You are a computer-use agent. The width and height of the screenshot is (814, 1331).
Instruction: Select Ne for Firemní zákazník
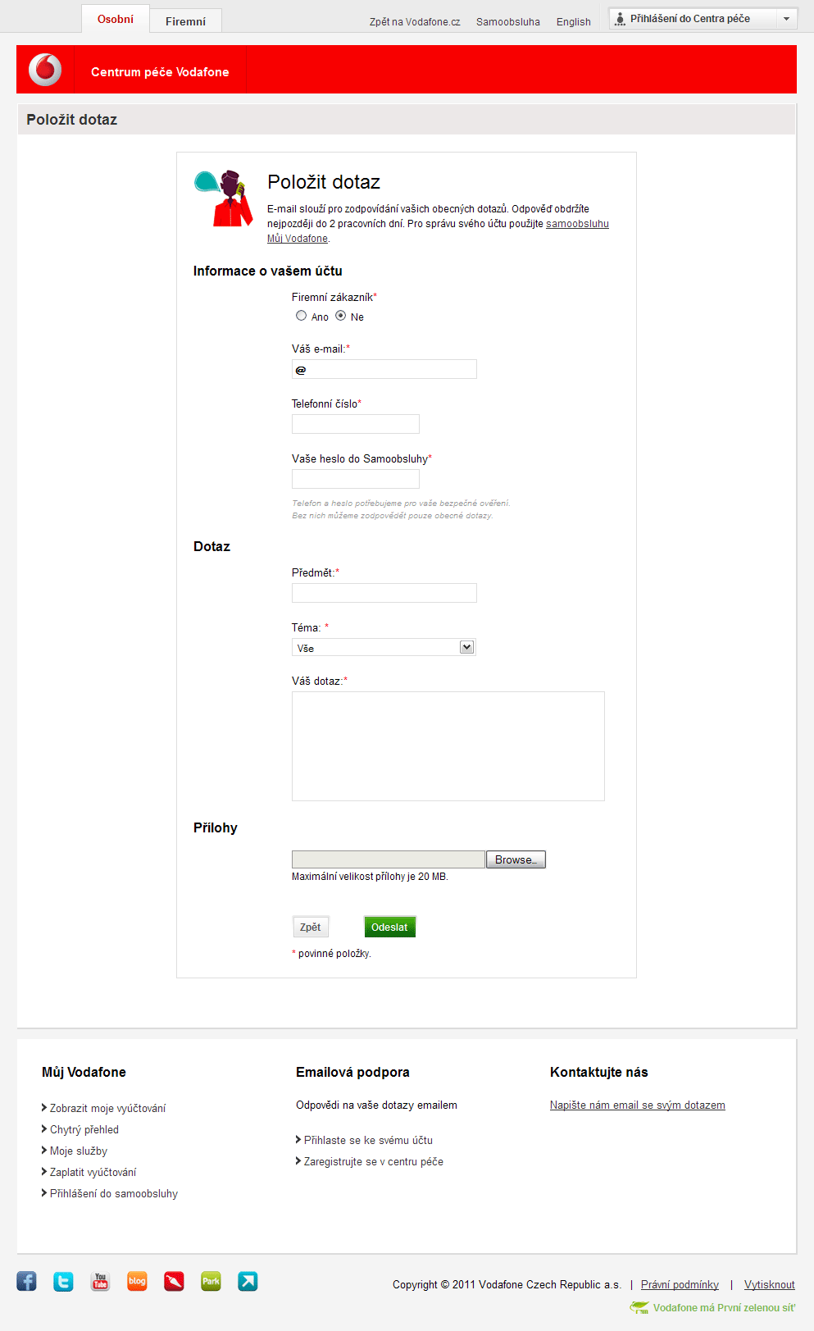340,316
